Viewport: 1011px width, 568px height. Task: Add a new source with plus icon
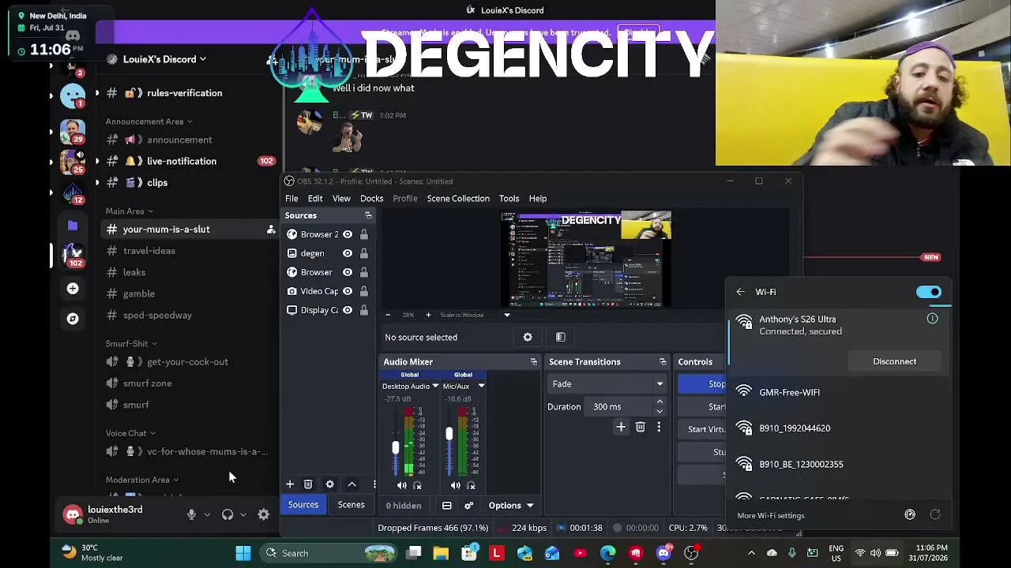290,484
